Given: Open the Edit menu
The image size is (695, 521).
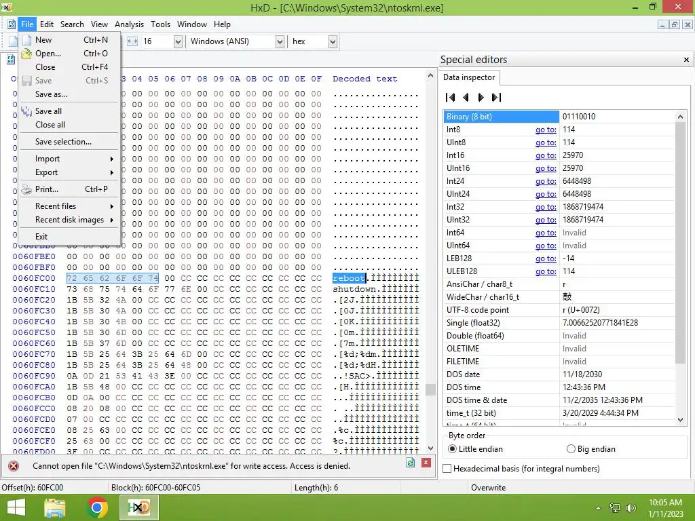Looking at the screenshot, I should pyautogui.click(x=47, y=24).
